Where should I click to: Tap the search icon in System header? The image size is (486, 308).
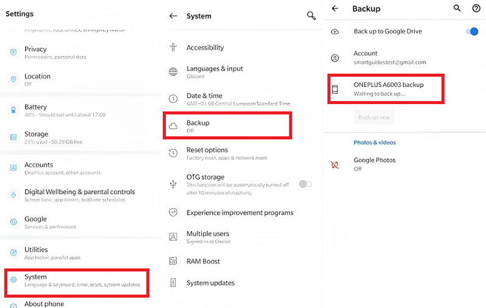click(312, 16)
